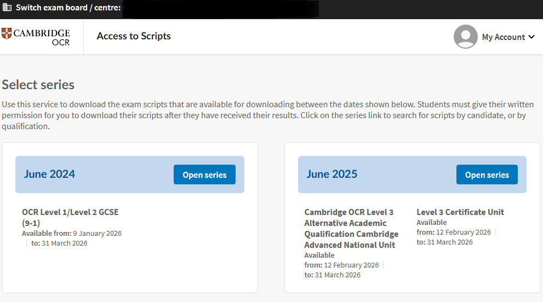This screenshot has height=302, width=543.
Task: Click the CAMBRIDGE OCR wordmark text
Action: click(42, 37)
